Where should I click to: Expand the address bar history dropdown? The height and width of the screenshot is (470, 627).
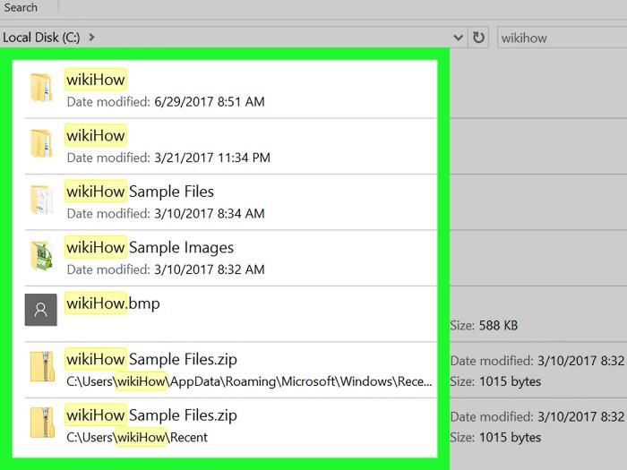click(459, 38)
